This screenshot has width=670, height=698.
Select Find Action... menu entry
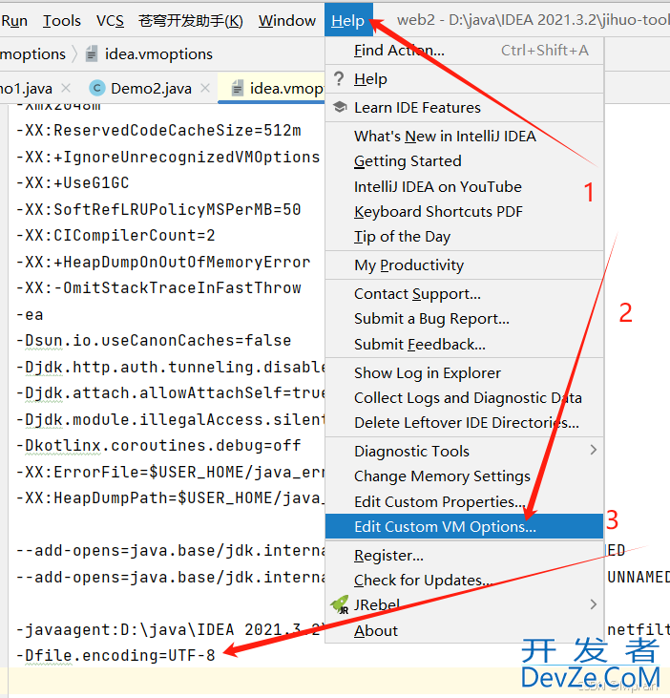pyautogui.click(x=464, y=51)
